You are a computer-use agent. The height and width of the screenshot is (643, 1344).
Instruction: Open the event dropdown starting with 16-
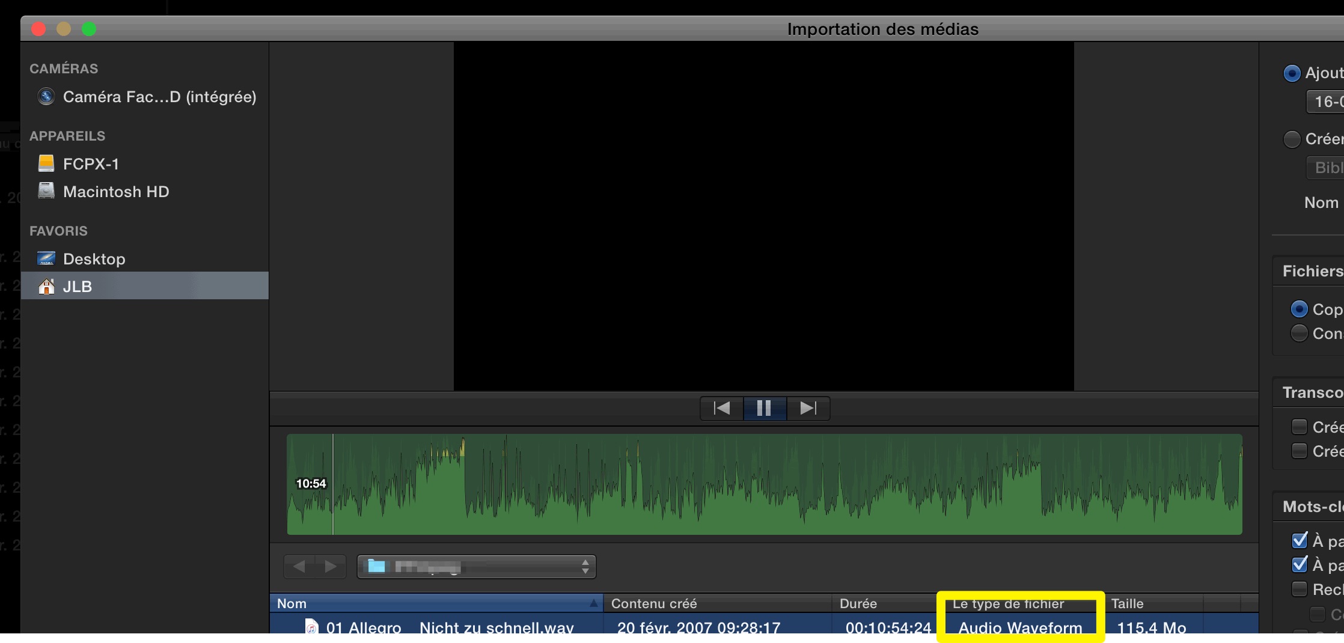(x=1325, y=102)
